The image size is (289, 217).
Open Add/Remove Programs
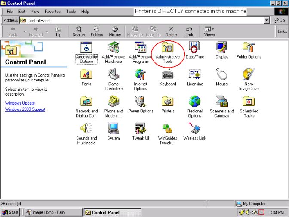140,47
